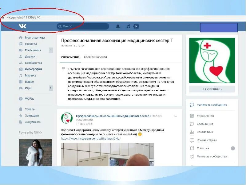This screenshot has height=185, width=246.
Task: Click the camera icon next to Фотографии
Action: (x=21, y=69)
